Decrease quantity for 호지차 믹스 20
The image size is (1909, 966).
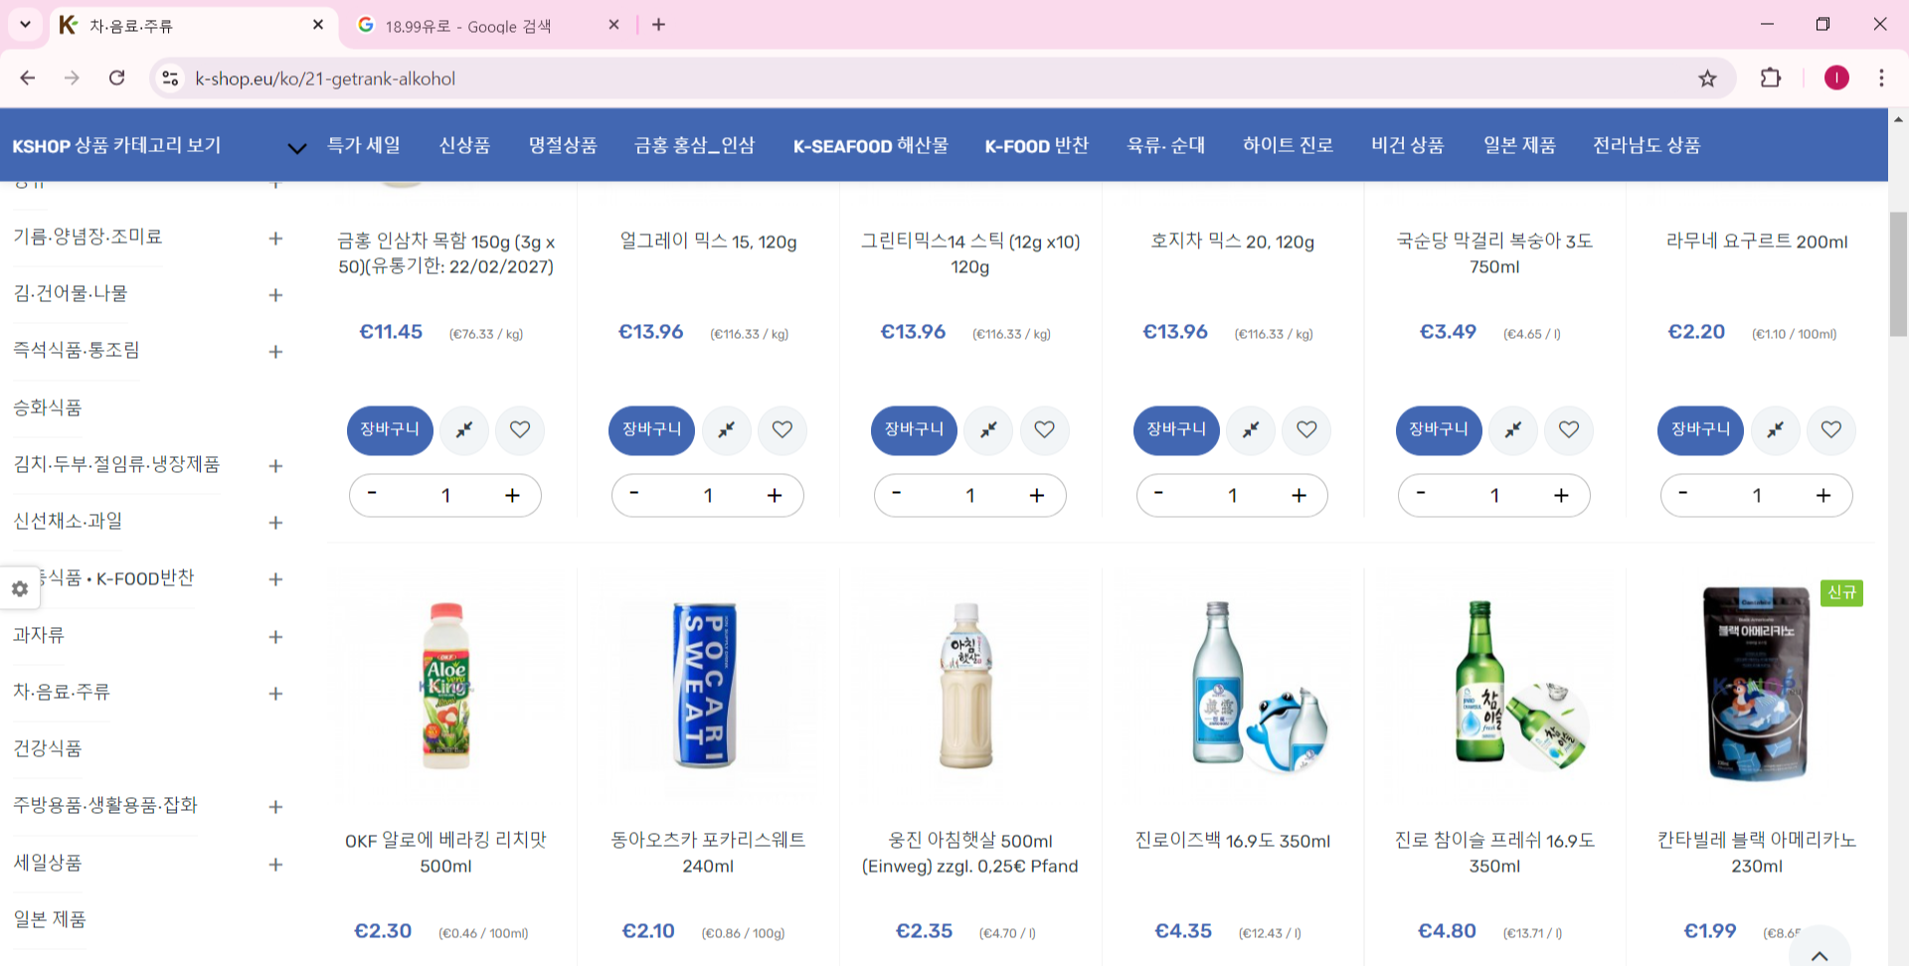[1158, 493]
